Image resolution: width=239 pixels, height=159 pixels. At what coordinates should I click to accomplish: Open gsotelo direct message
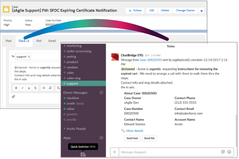coord(83,114)
